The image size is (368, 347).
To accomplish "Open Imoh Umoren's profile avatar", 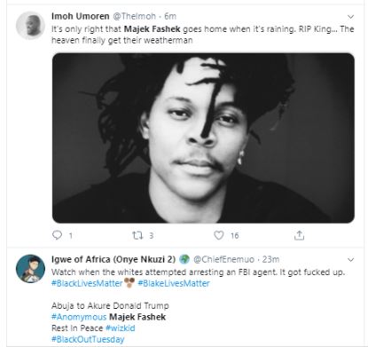I will tap(30, 26).
